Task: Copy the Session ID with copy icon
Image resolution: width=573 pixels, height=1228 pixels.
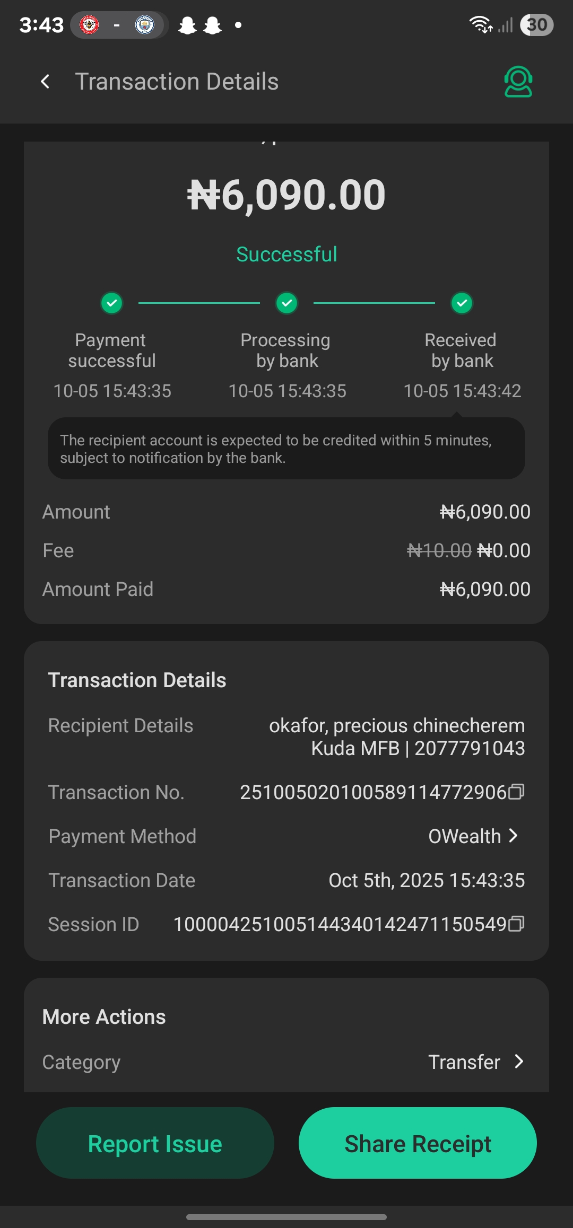Action: point(516,924)
